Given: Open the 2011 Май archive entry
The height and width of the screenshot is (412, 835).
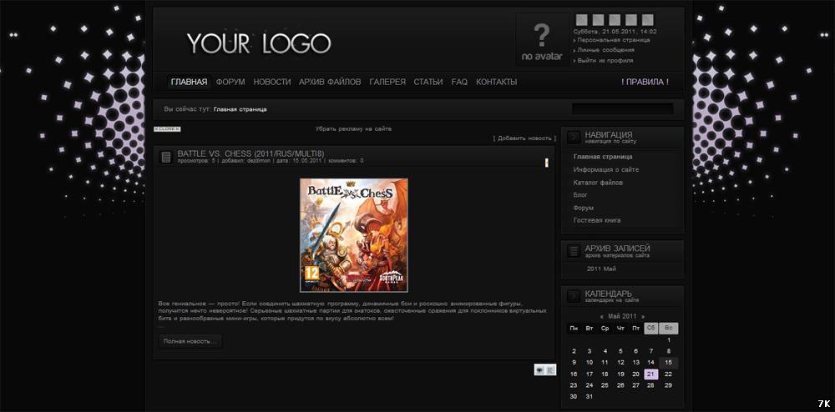Looking at the screenshot, I should (601, 269).
